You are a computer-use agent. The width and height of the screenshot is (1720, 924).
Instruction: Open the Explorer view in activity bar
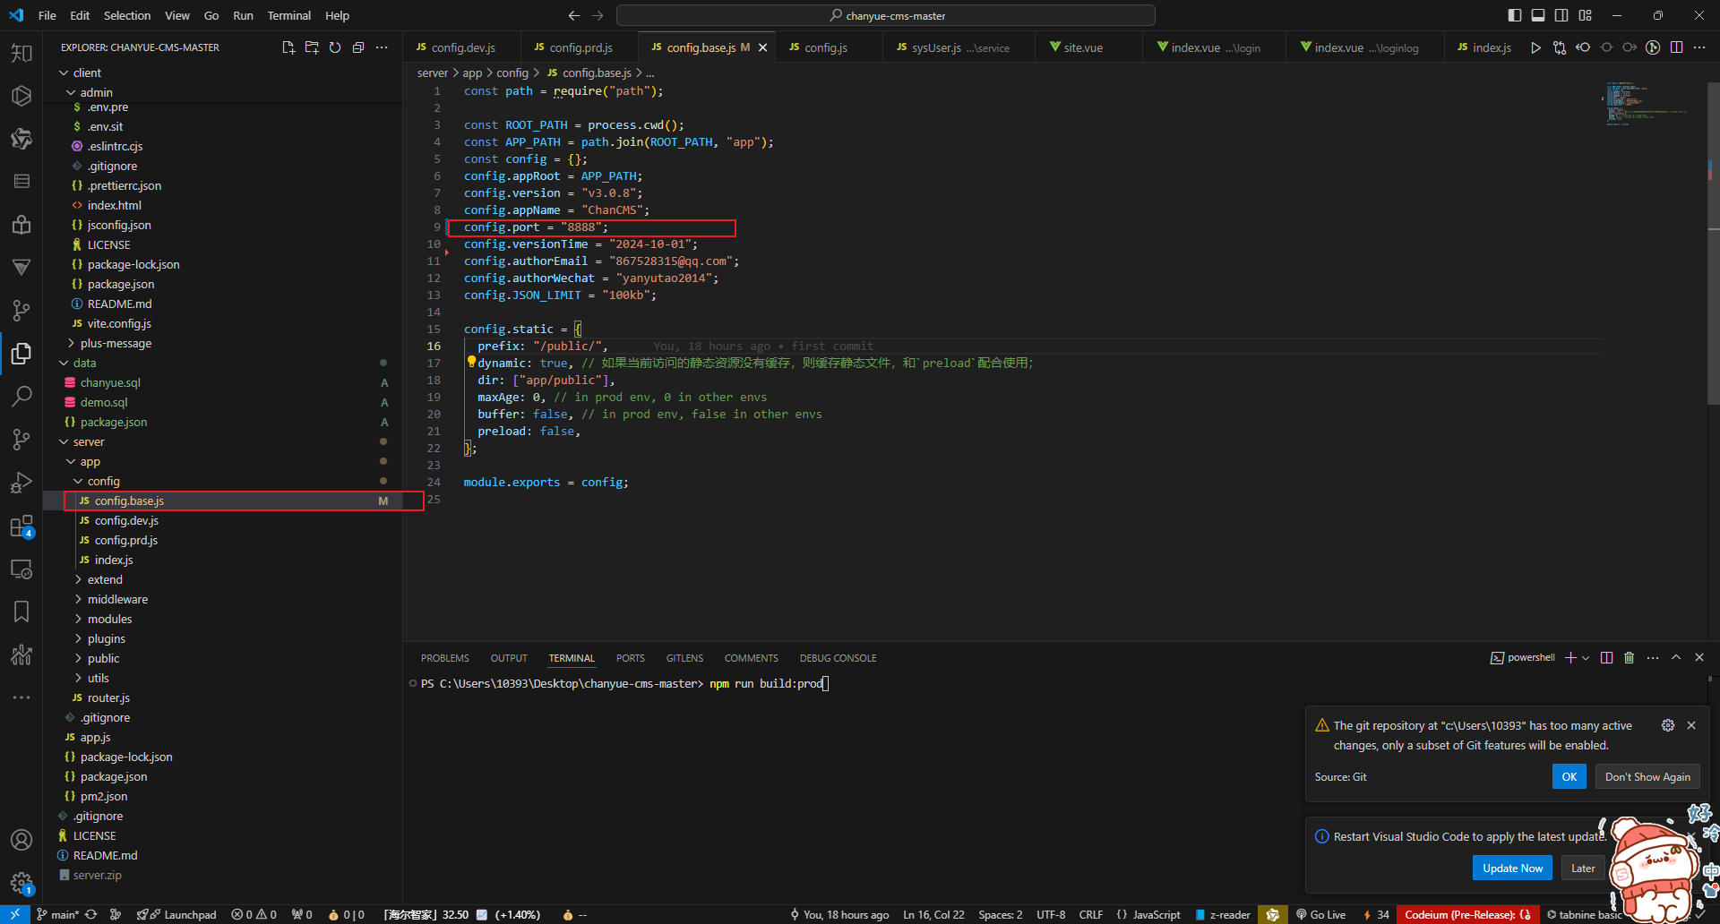pos(21,354)
